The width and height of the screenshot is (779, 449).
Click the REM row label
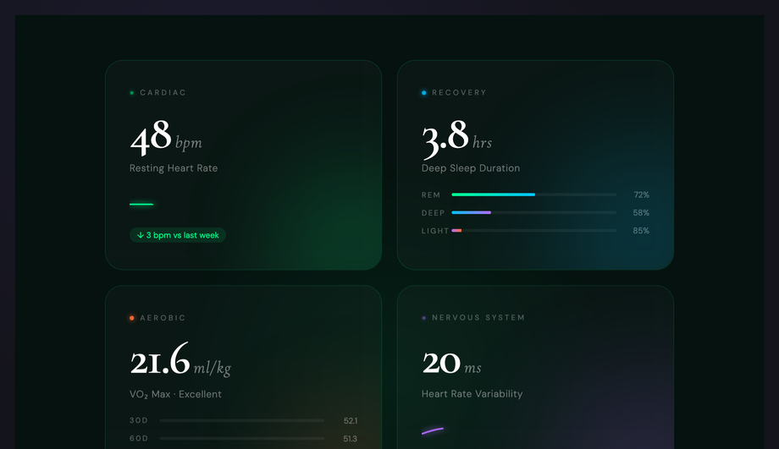(431, 195)
